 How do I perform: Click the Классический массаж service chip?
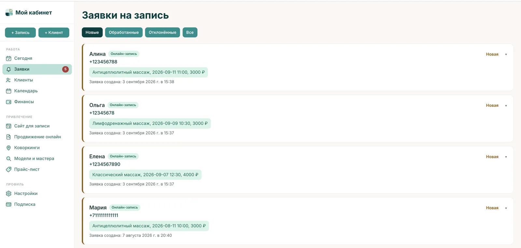tap(145, 175)
